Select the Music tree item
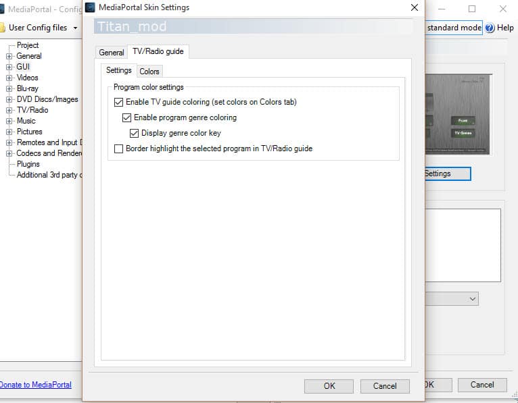 [26, 121]
